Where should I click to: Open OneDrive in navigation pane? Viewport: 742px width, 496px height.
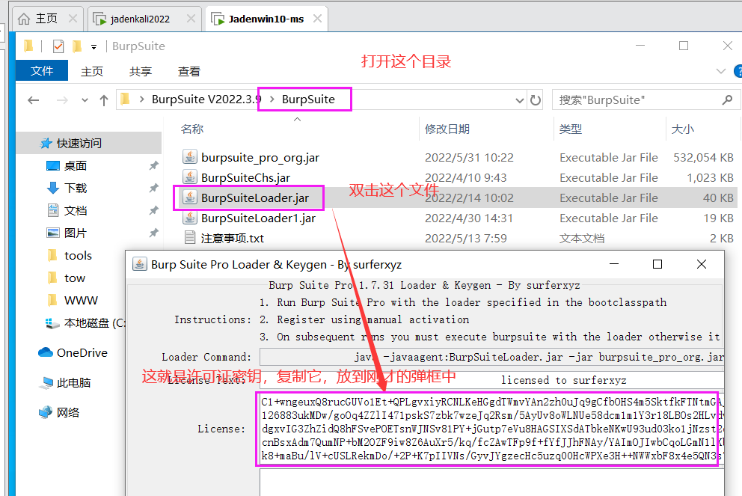82,352
